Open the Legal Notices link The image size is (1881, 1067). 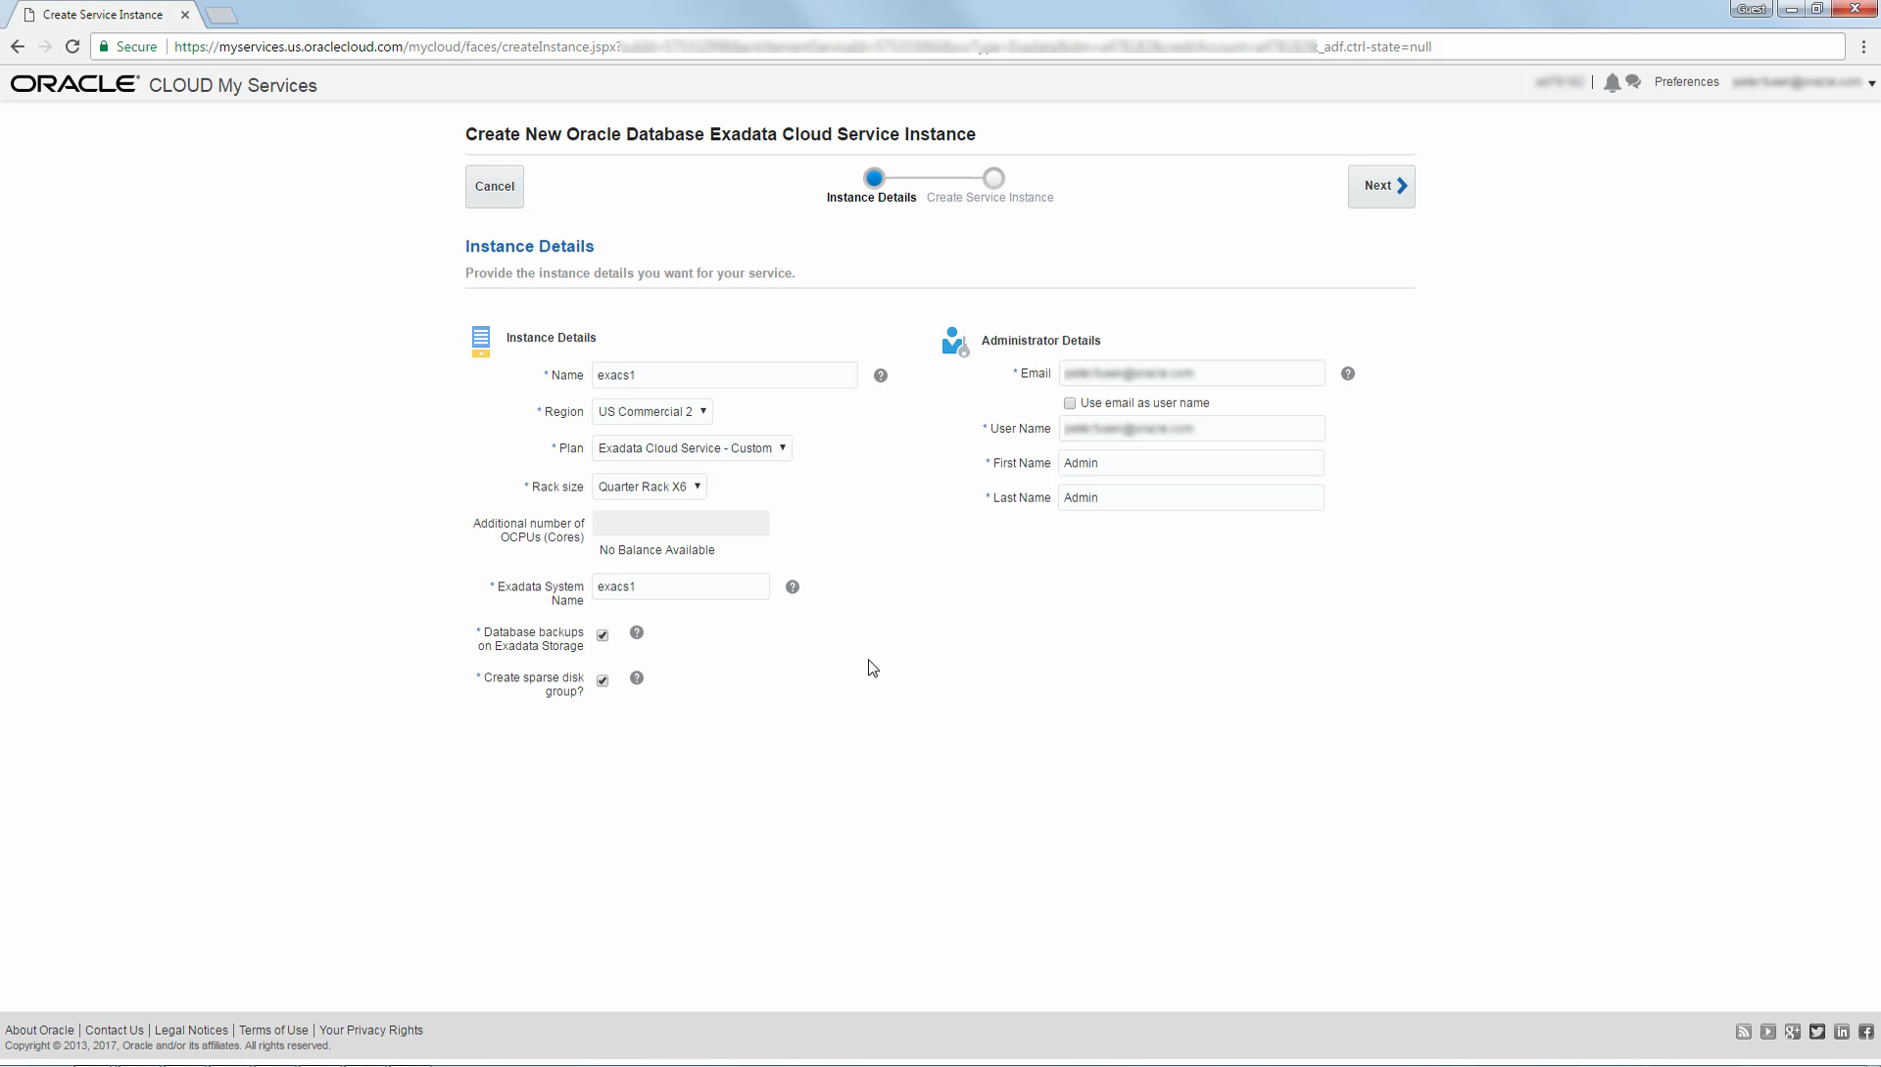pos(191,1031)
